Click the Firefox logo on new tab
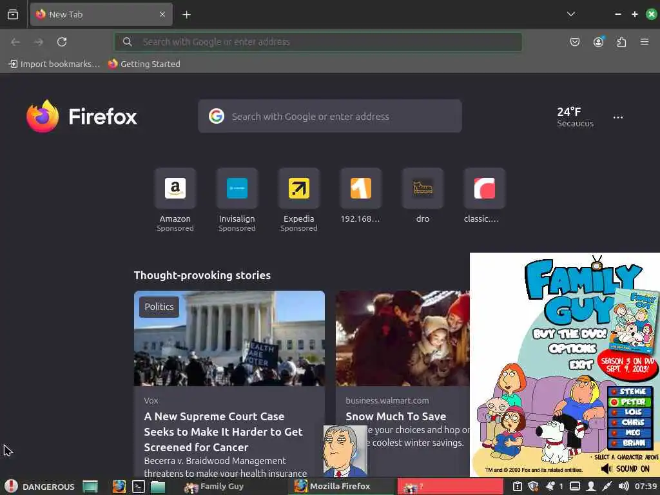 (82, 116)
